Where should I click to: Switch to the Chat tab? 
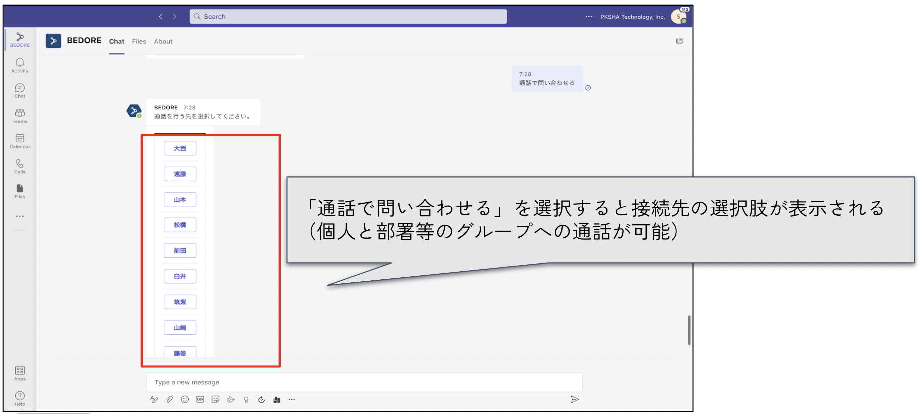tap(117, 42)
